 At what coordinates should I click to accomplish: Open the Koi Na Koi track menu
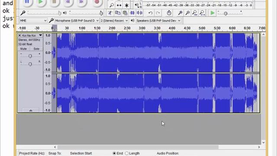32,36
